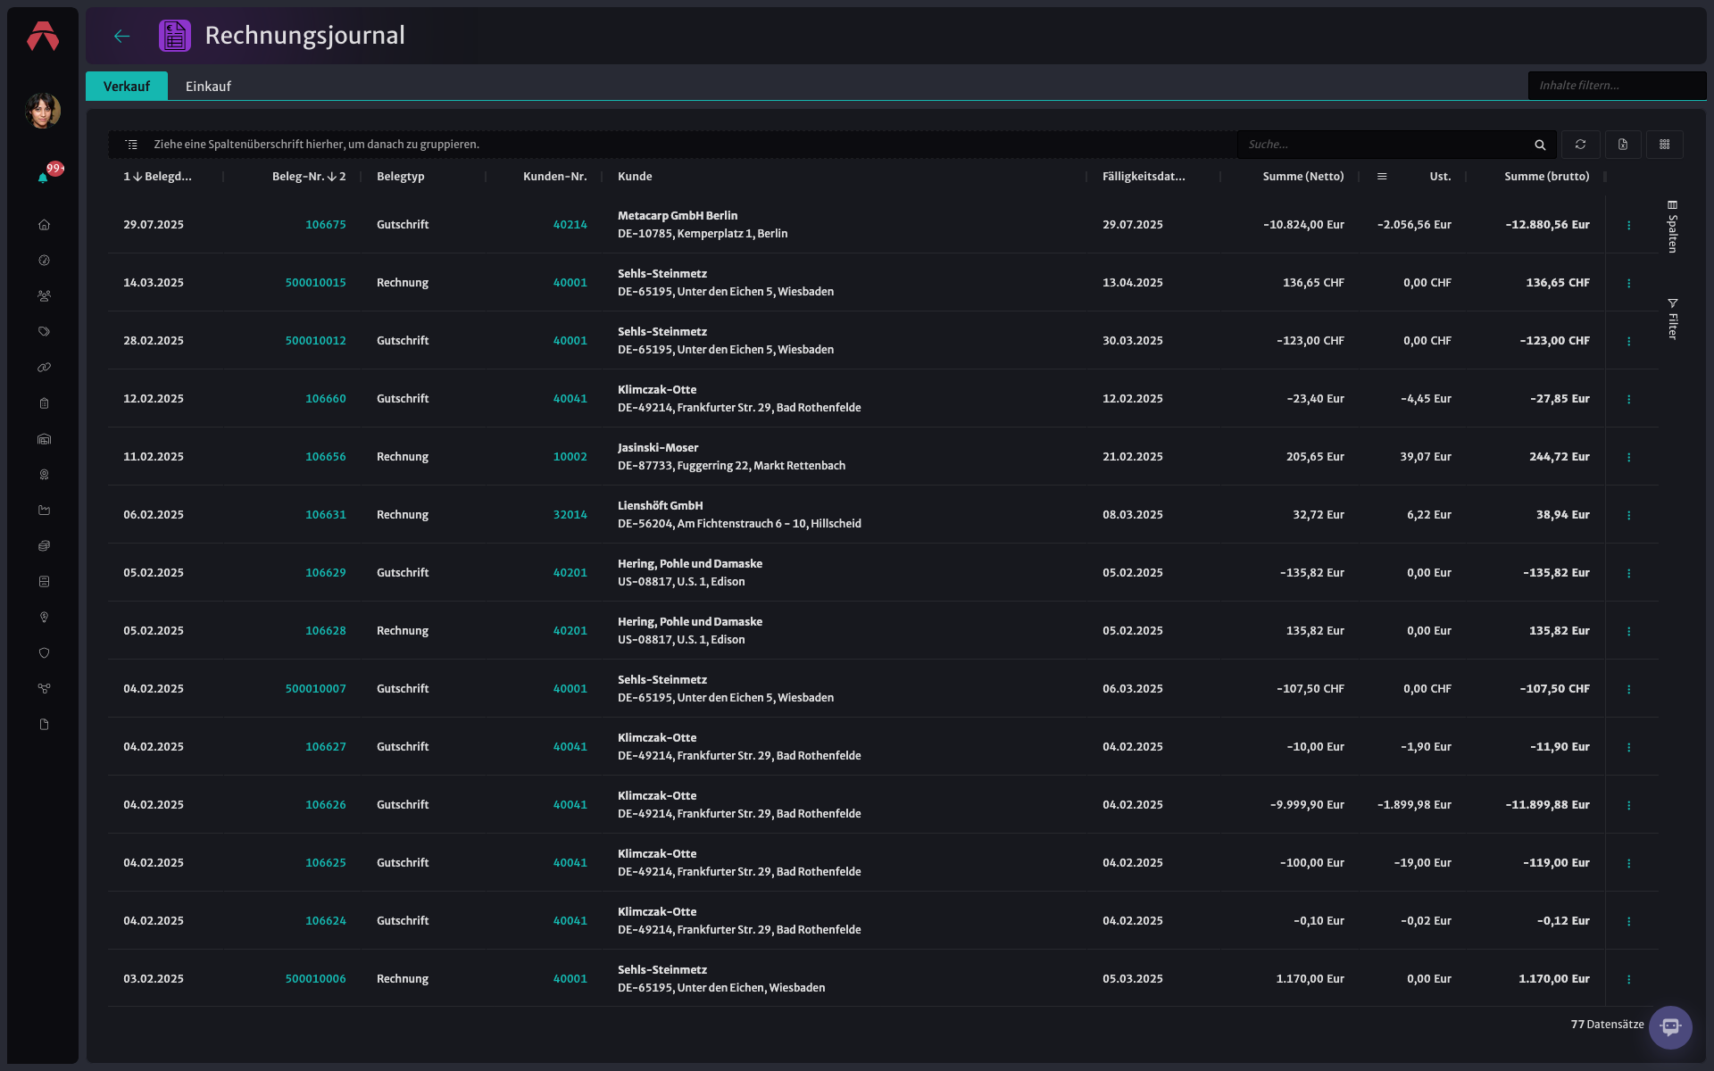Open the Summe (Netto) column menu

click(1382, 177)
